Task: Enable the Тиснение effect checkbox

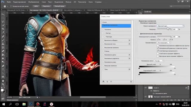Action: point(103,29)
